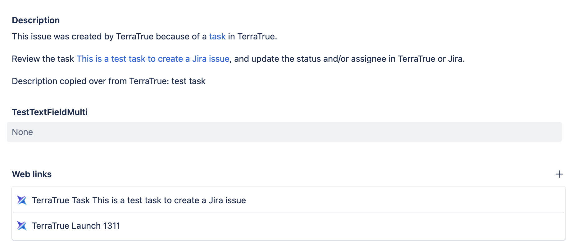Open the 'task' hyperlink in description
The width and height of the screenshot is (572, 252).
tap(217, 37)
